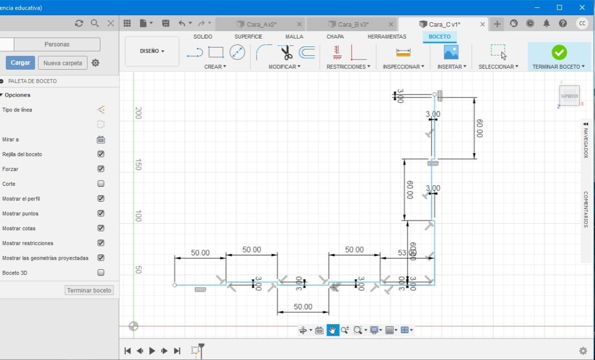This screenshot has height=360, width=595.
Task: Open the Orbit navigation tool
Action: pyautogui.click(x=303, y=330)
